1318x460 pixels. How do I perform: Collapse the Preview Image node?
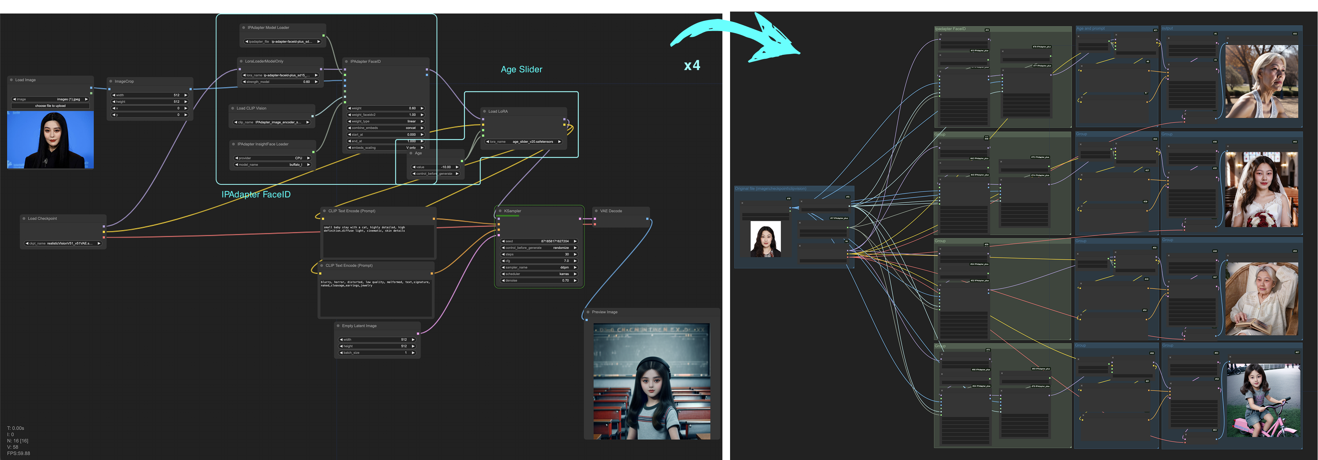point(588,312)
